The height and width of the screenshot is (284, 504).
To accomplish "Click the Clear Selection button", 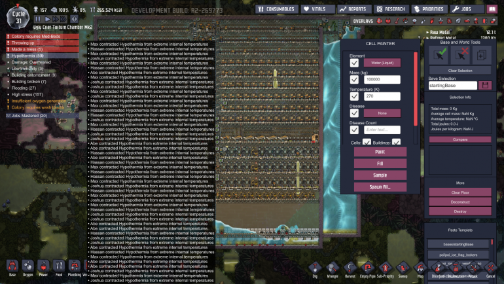I will (x=459, y=69).
